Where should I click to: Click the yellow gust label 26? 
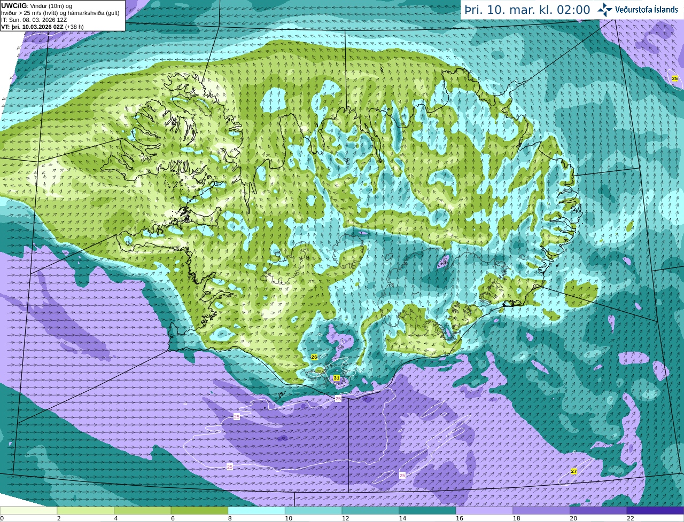point(314,357)
